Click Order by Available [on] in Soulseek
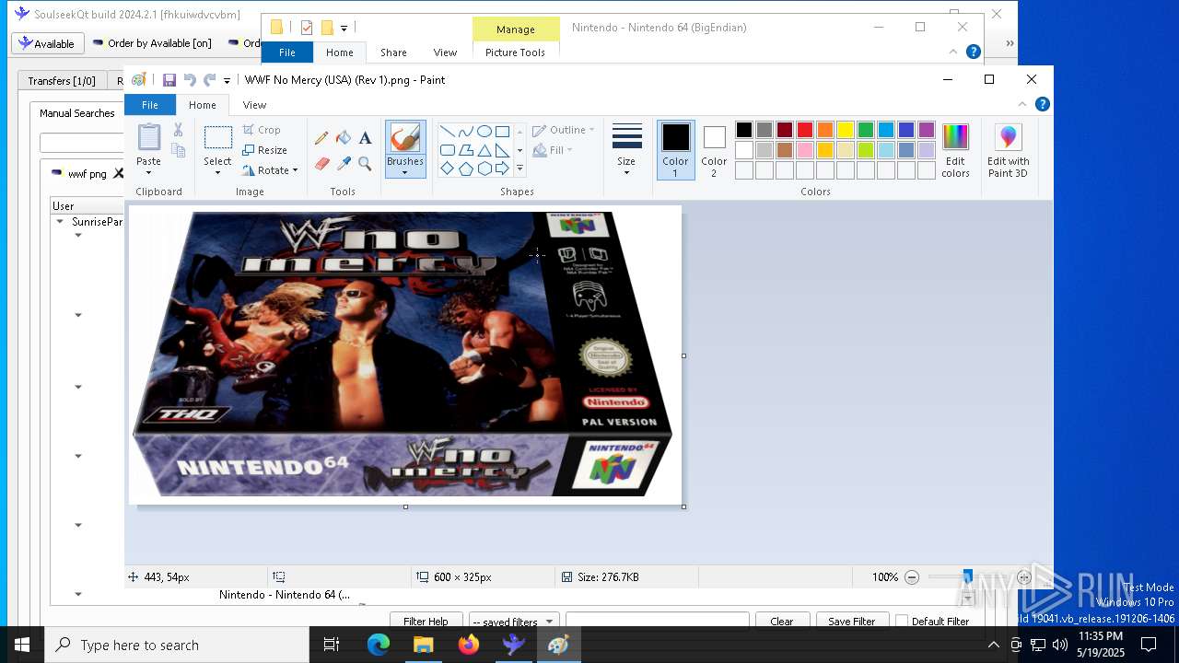The image size is (1179, 663). (x=152, y=43)
